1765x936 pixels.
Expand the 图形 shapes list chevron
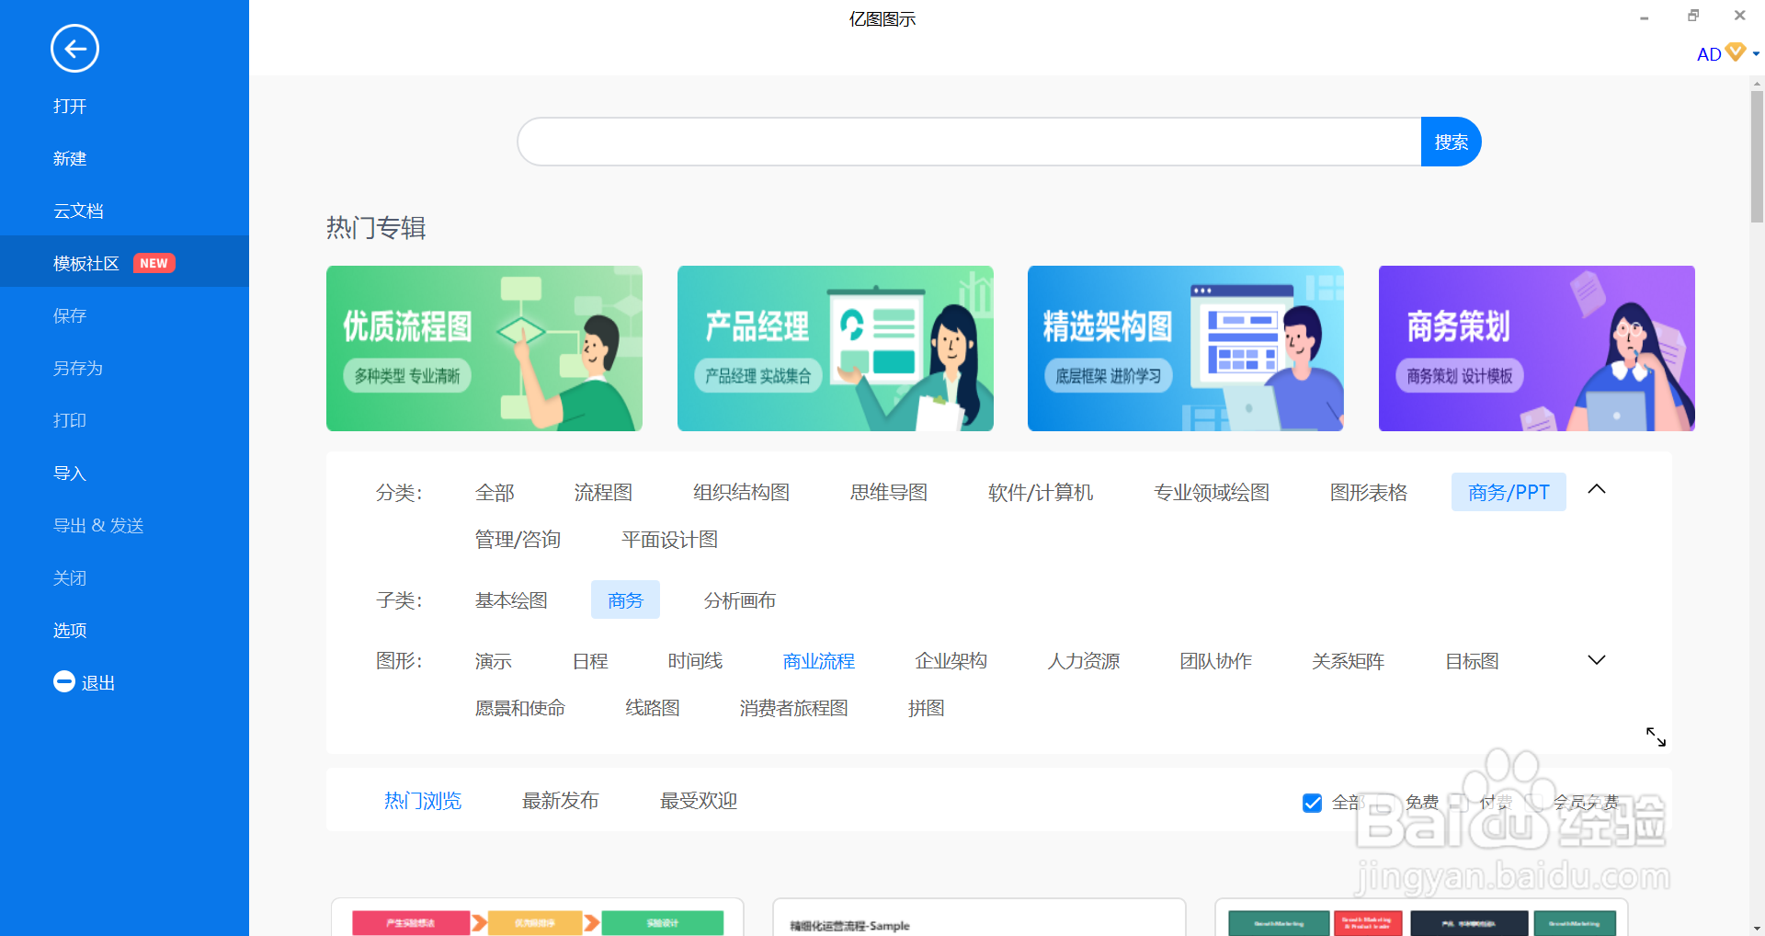click(1597, 660)
